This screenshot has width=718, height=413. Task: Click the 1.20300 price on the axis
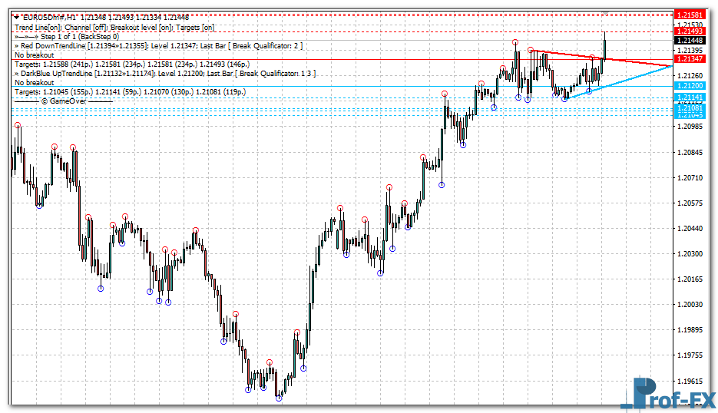(690, 253)
